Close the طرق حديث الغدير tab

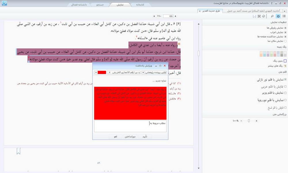tap(200, 11)
